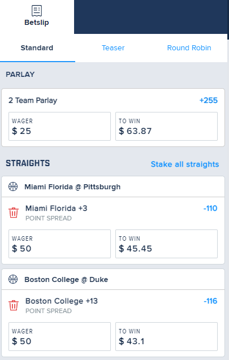Click the -116 odds for Boston College
The image size is (229, 360).
[x=210, y=301]
